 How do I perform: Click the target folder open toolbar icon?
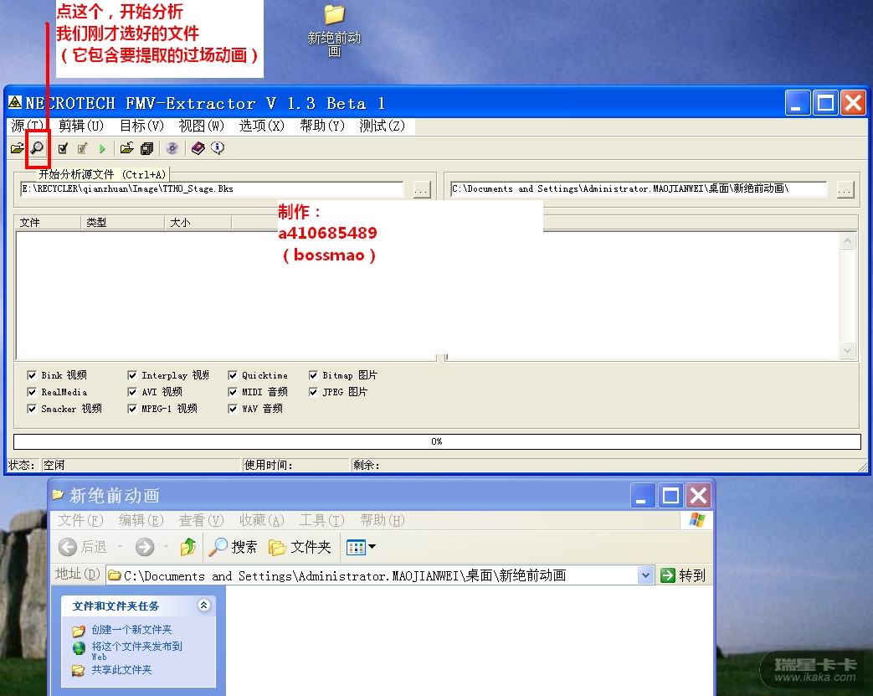pos(127,148)
